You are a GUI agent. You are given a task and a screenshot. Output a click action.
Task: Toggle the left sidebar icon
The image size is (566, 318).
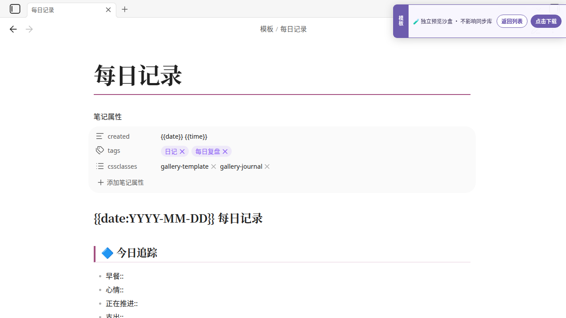tap(15, 9)
